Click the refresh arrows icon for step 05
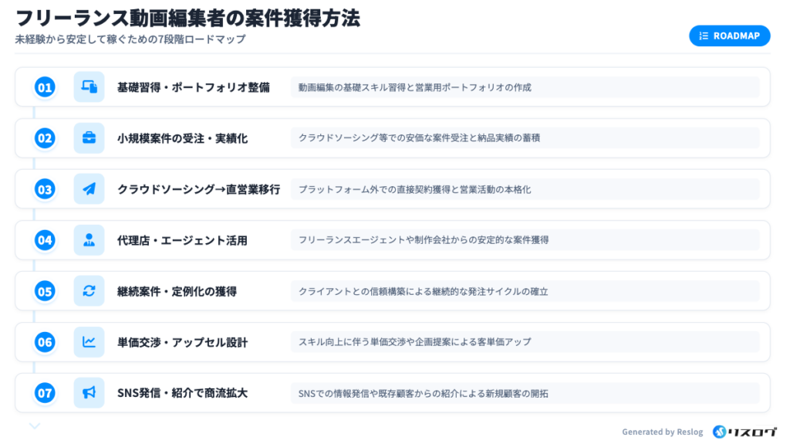The width and height of the screenshot is (790, 444). click(x=89, y=291)
